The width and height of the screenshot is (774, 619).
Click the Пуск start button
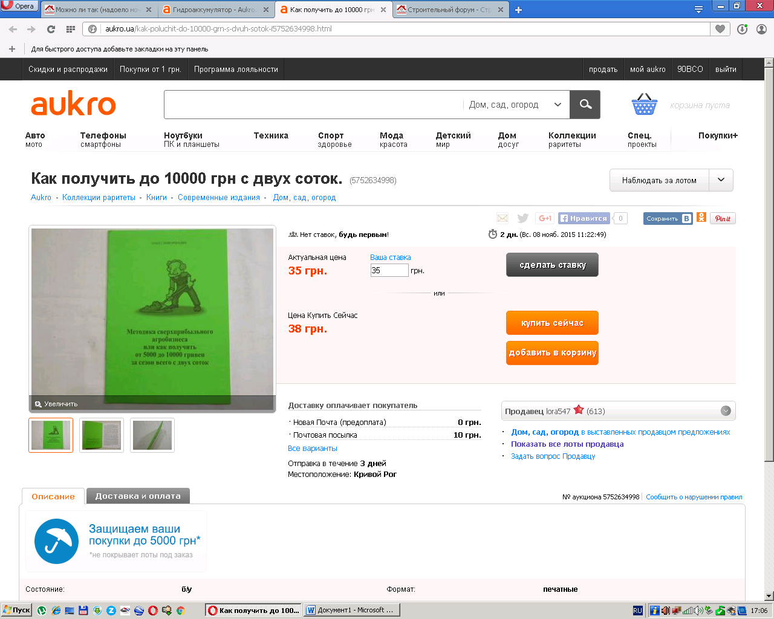pos(16,610)
